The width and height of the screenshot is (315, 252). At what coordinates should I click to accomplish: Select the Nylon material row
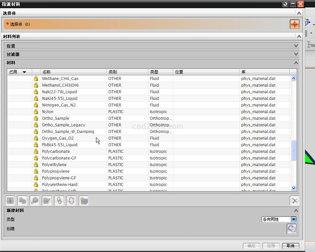(47, 111)
